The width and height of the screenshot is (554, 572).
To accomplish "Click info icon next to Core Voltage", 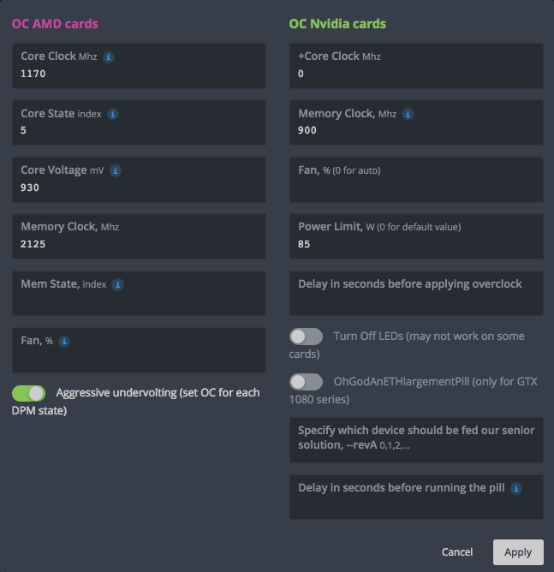I will click(116, 171).
